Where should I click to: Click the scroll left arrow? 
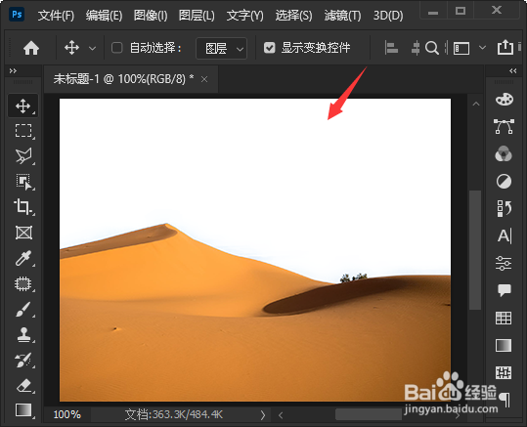pyautogui.click(x=281, y=415)
